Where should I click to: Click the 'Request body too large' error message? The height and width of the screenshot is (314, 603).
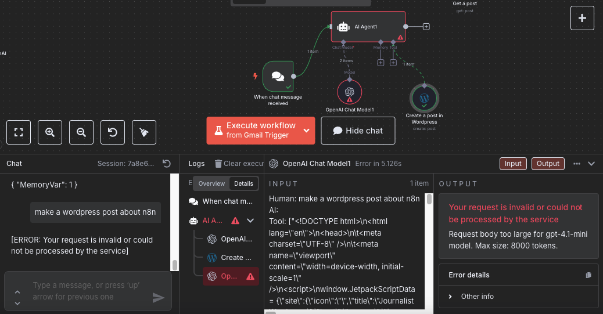pyautogui.click(x=518, y=240)
